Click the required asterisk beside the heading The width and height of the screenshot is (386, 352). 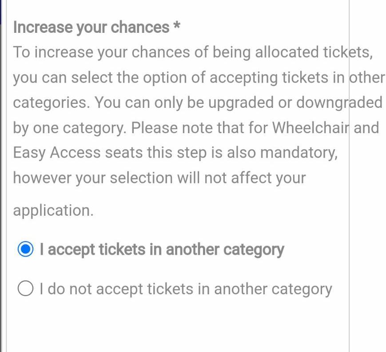click(177, 26)
